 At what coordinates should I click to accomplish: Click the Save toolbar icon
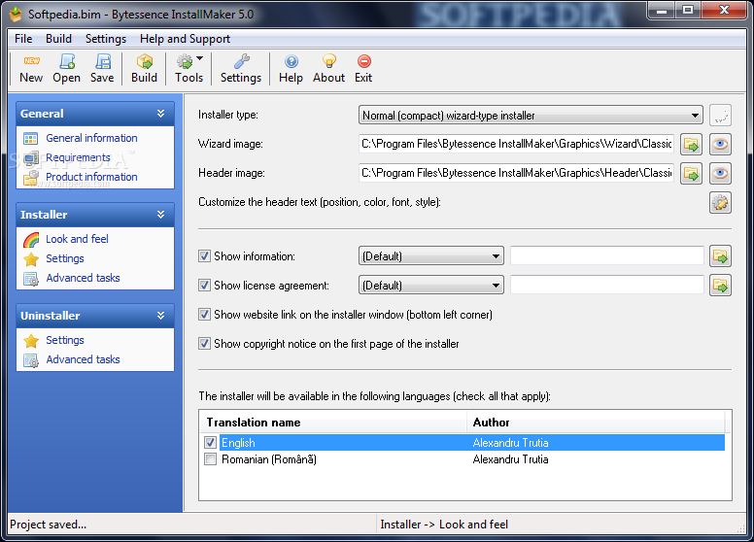[x=102, y=61]
